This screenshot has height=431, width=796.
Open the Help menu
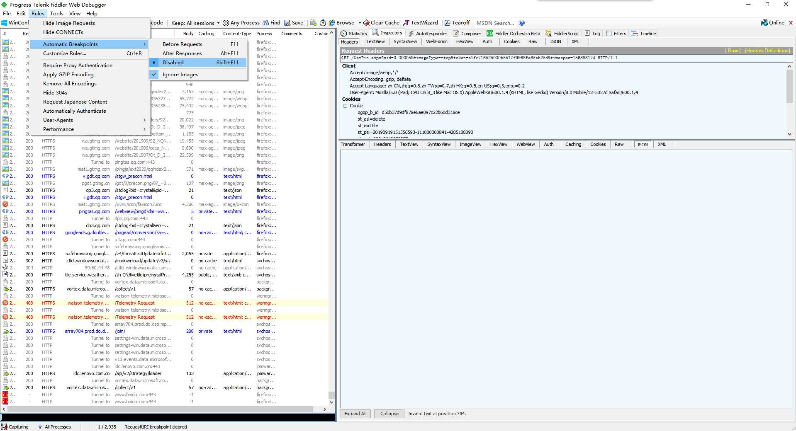pyautogui.click(x=92, y=14)
